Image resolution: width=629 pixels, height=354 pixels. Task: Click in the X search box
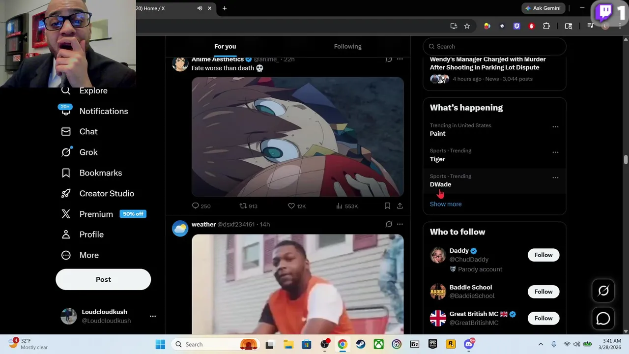(495, 47)
